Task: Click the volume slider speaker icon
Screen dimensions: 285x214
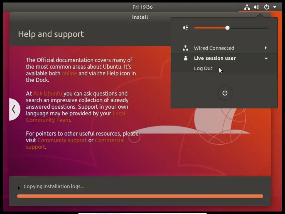Action: point(185,28)
